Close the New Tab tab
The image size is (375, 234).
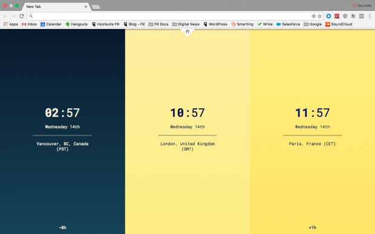point(86,7)
